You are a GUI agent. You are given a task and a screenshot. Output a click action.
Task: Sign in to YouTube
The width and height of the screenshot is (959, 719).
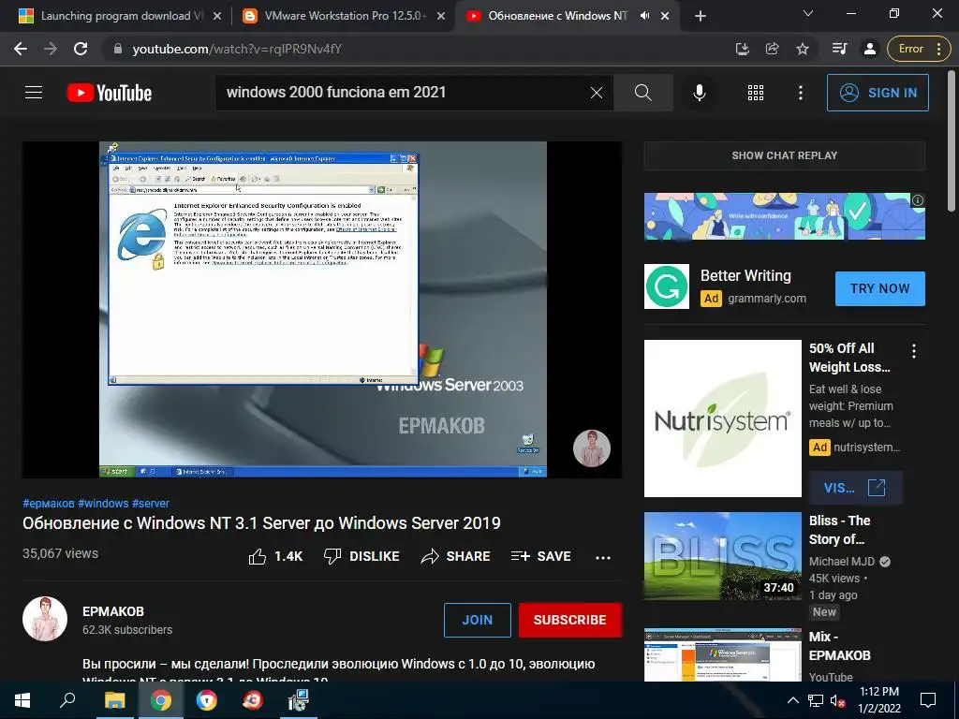(878, 93)
